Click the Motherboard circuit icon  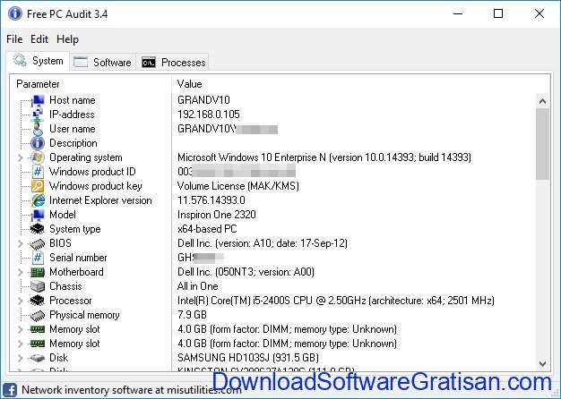tap(38, 272)
